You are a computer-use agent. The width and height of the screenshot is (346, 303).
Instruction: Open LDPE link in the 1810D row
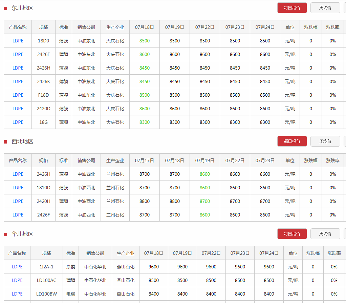[18, 188]
